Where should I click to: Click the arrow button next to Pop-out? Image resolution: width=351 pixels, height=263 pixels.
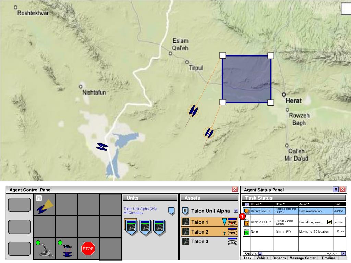click(343, 254)
